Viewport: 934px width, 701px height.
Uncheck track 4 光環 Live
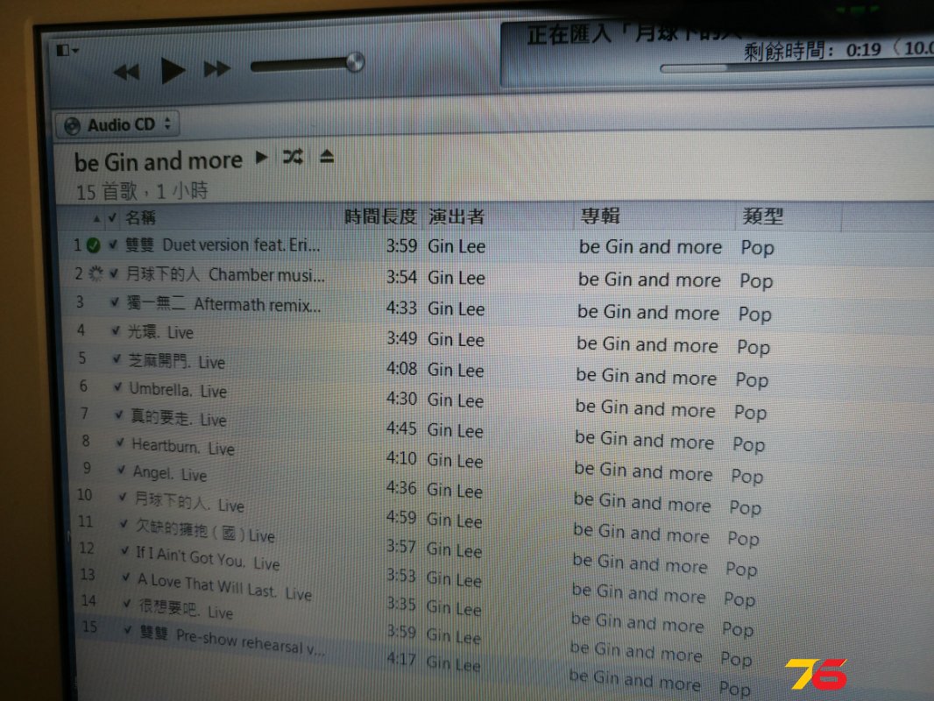116,330
